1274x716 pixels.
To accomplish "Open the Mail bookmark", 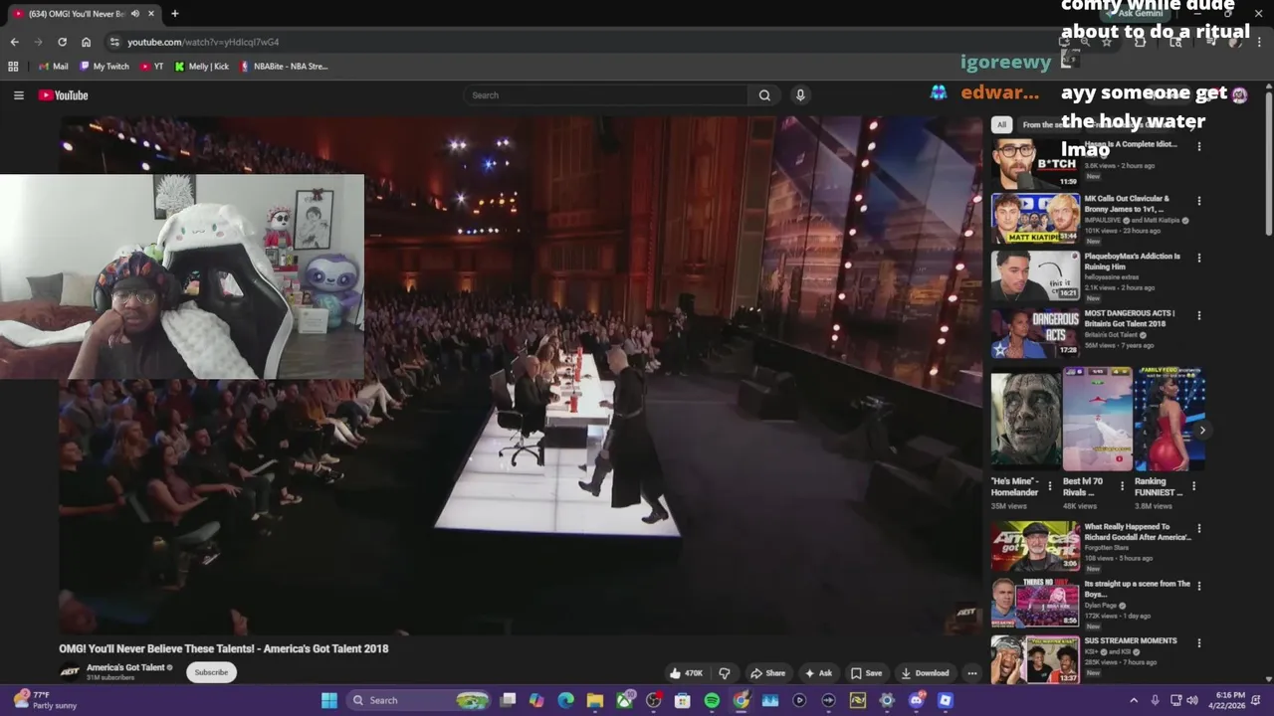I will click(x=53, y=67).
